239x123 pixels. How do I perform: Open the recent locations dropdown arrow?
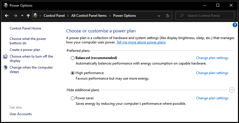pos(22,15)
